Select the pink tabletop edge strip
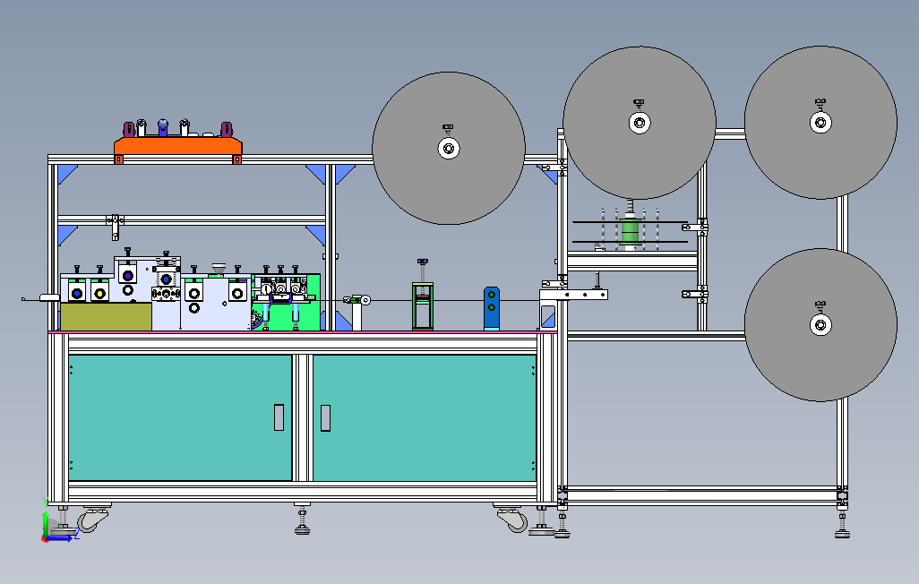Viewport: 919px width, 584px height. 303,332
